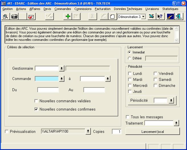Image resolution: width=187 pixels, height=150 pixels.
Task: Enable Nouvelles commandes validées checkbox
Action: (36, 101)
